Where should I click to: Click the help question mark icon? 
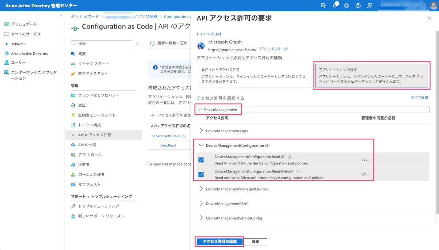point(358,5)
